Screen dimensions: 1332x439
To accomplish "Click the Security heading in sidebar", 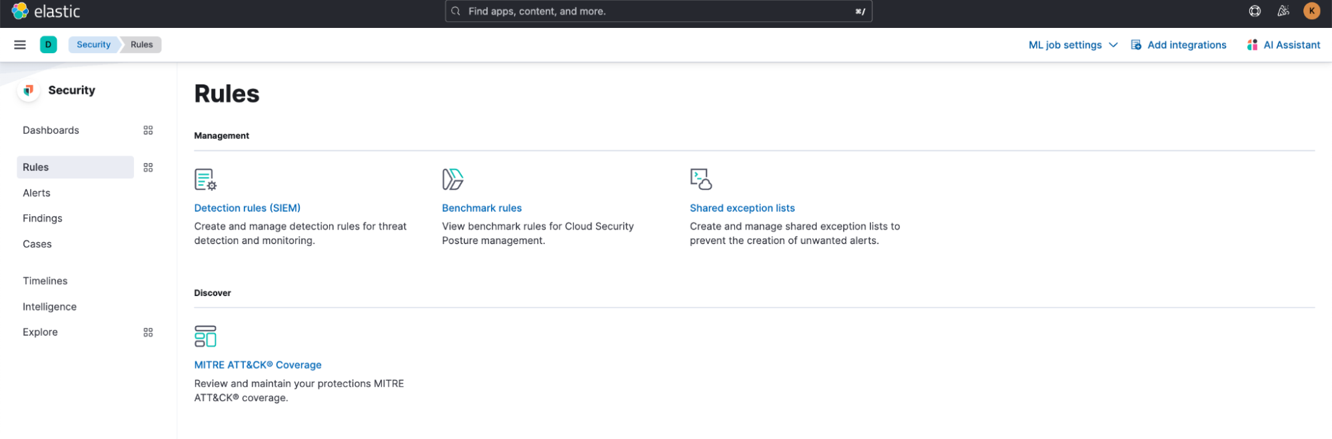I will (x=72, y=90).
